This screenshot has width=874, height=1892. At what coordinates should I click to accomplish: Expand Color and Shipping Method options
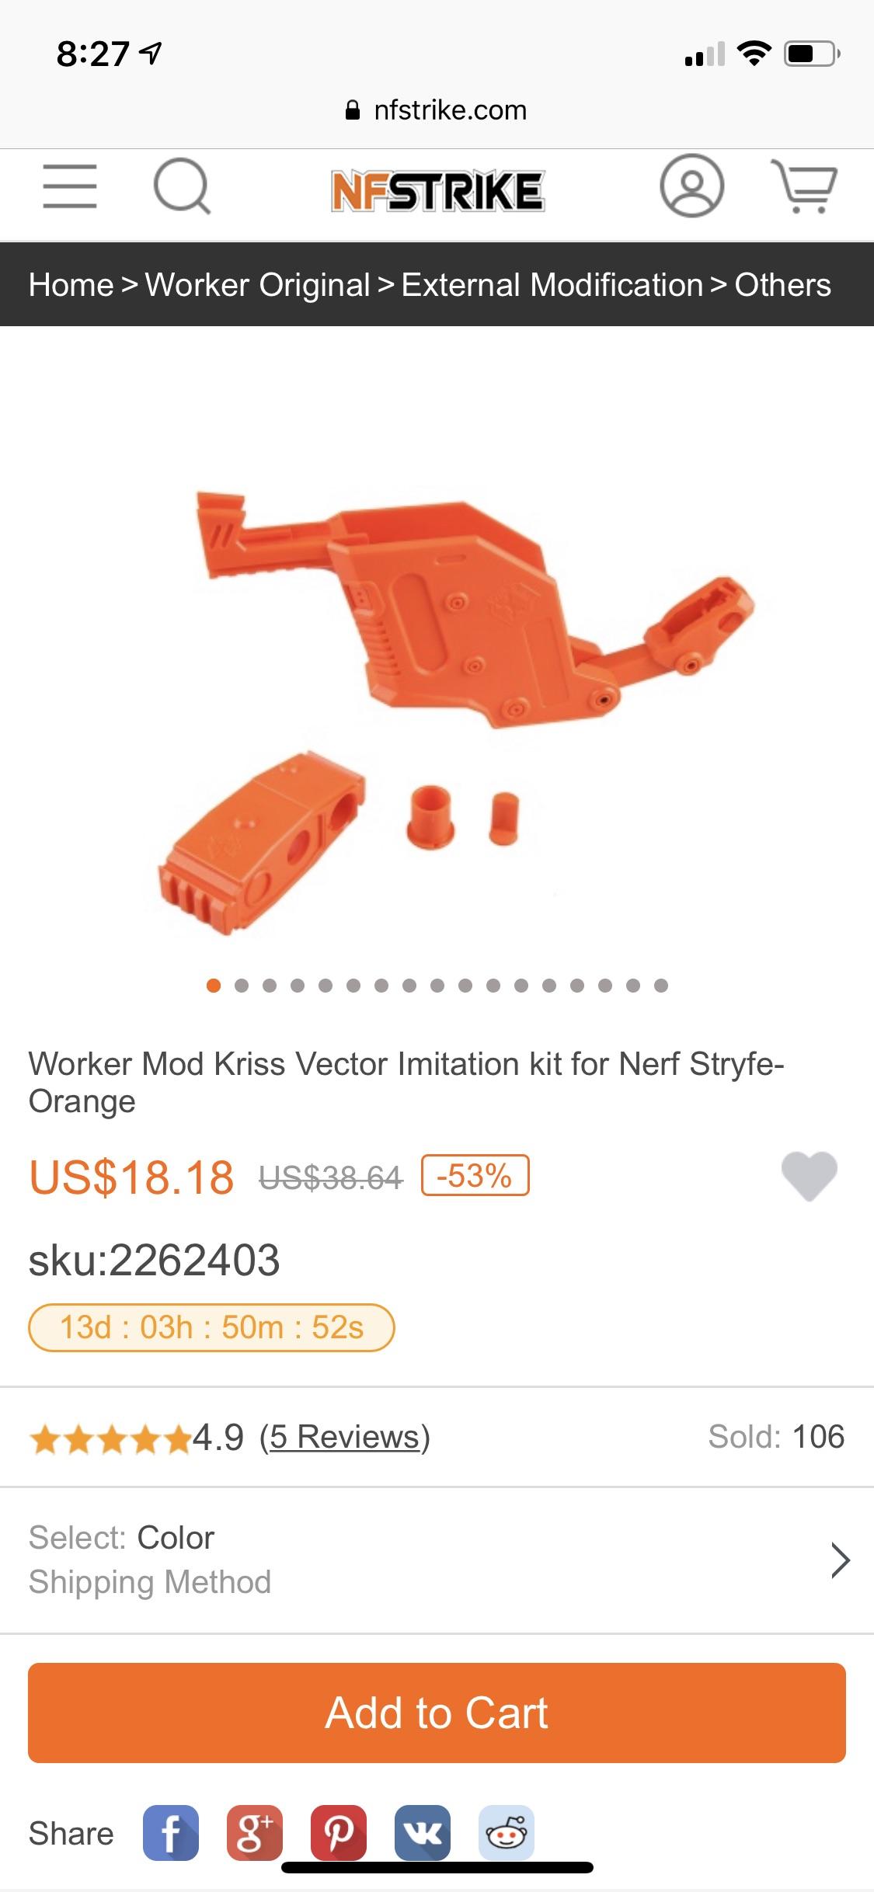437,1560
